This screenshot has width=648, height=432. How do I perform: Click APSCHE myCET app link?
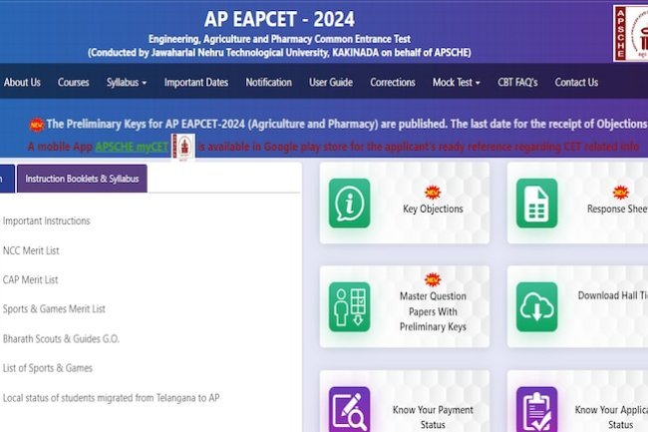[132, 147]
